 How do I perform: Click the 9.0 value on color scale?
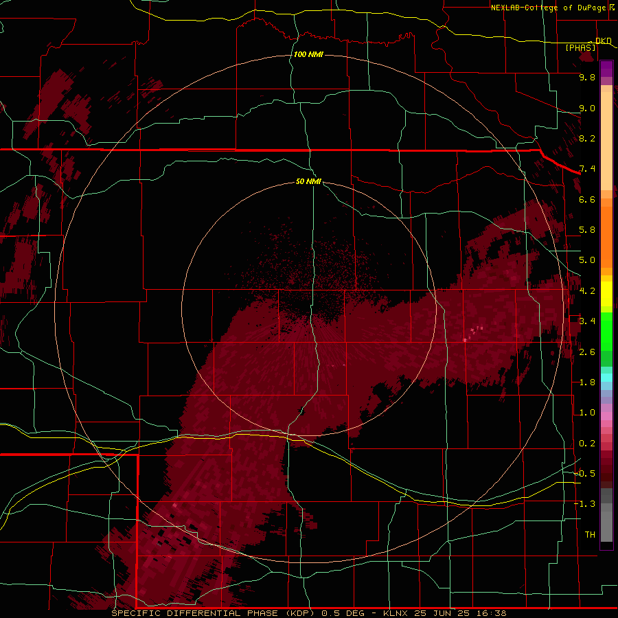pyautogui.click(x=587, y=108)
